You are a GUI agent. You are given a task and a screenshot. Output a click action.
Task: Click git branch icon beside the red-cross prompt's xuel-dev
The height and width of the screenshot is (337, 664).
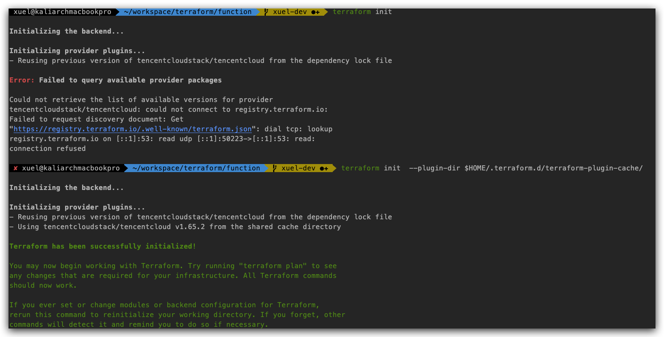point(275,168)
